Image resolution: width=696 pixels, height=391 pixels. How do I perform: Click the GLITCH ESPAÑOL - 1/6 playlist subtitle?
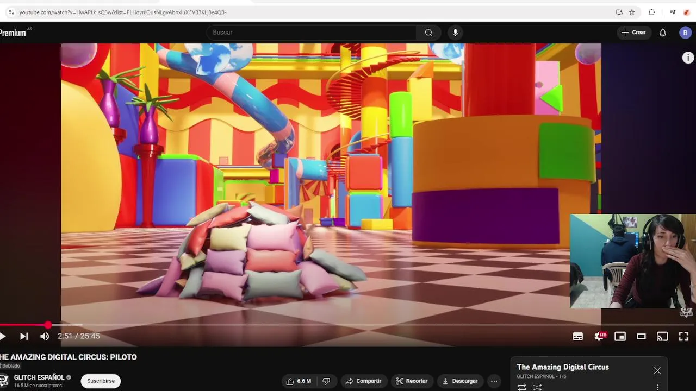click(542, 376)
